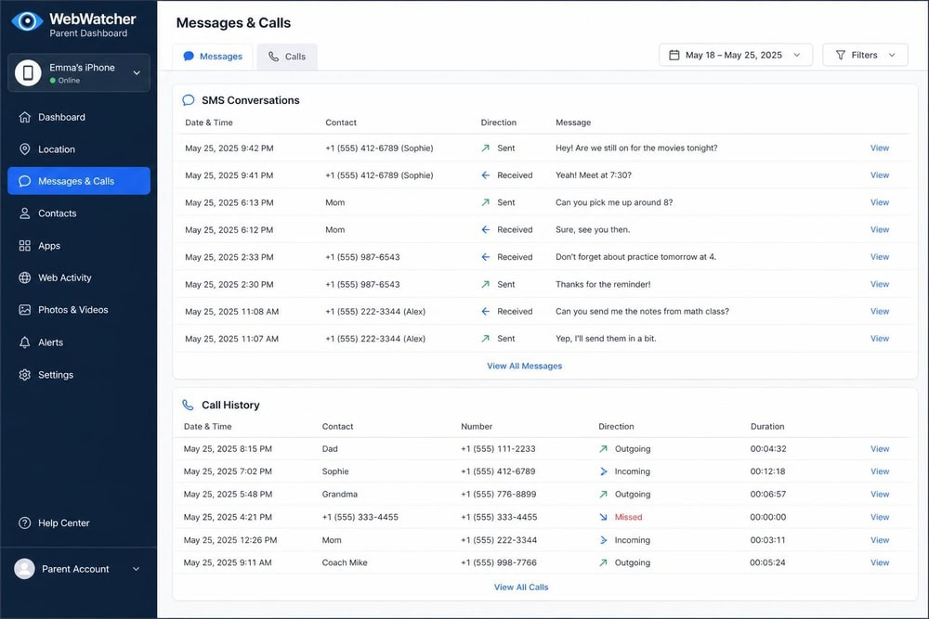The height and width of the screenshot is (619, 929).
Task: Open Web Activity in the sidebar
Action: point(79,277)
